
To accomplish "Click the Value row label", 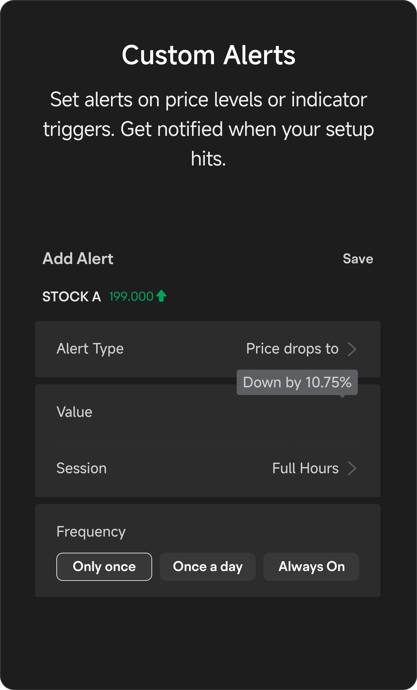I will click(74, 412).
